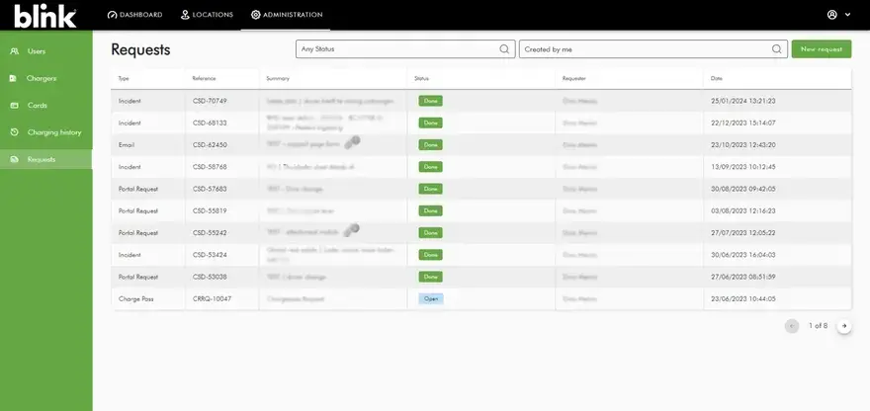Click the Email type cell
The image size is (870, 411).
point(127,145)
